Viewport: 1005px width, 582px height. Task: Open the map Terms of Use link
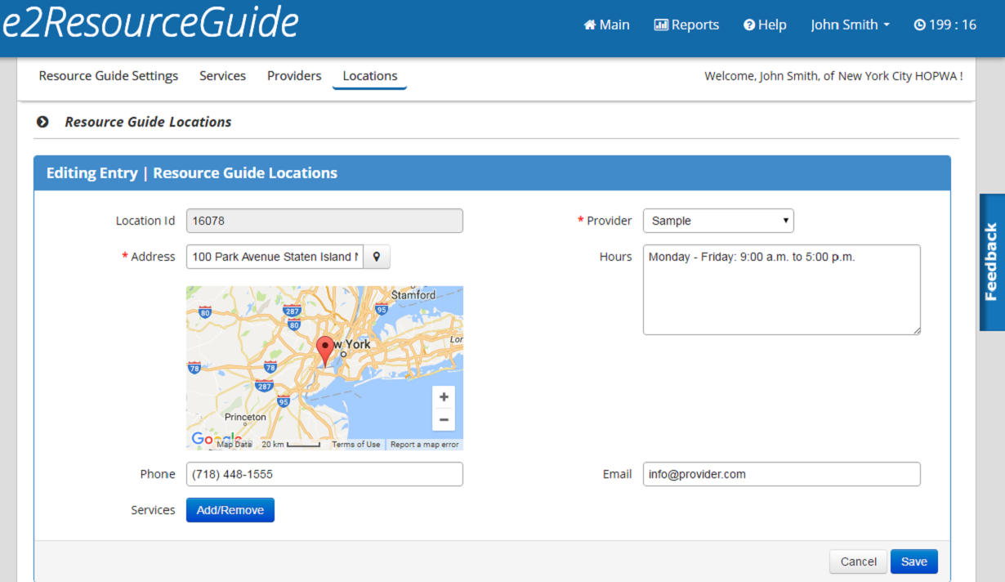tap(355, 445)
